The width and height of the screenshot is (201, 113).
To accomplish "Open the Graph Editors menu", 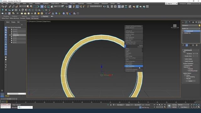I will click(55, 3).
